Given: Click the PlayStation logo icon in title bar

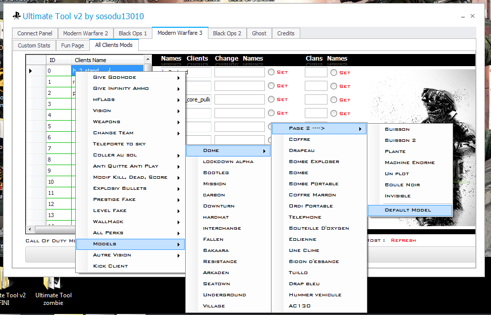Looking at the screenshot, I should coord(16,16).
